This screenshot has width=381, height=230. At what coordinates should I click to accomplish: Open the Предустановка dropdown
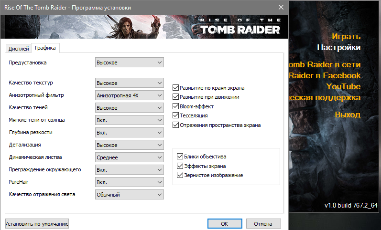pyautogui.click(x=129, y=63)
